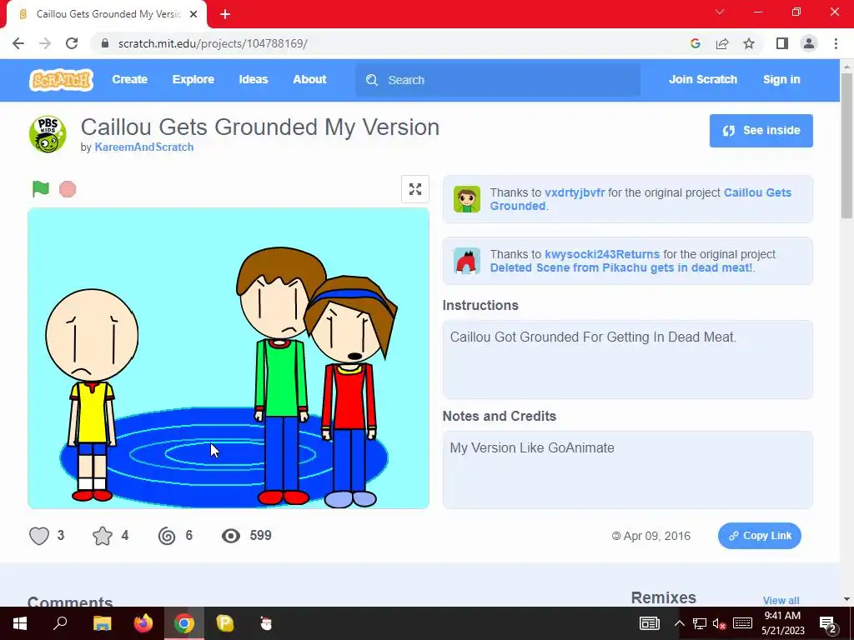Open the PBS Kids author avatar
Screen dimensions: 854x640
click(x=48, y=134)
